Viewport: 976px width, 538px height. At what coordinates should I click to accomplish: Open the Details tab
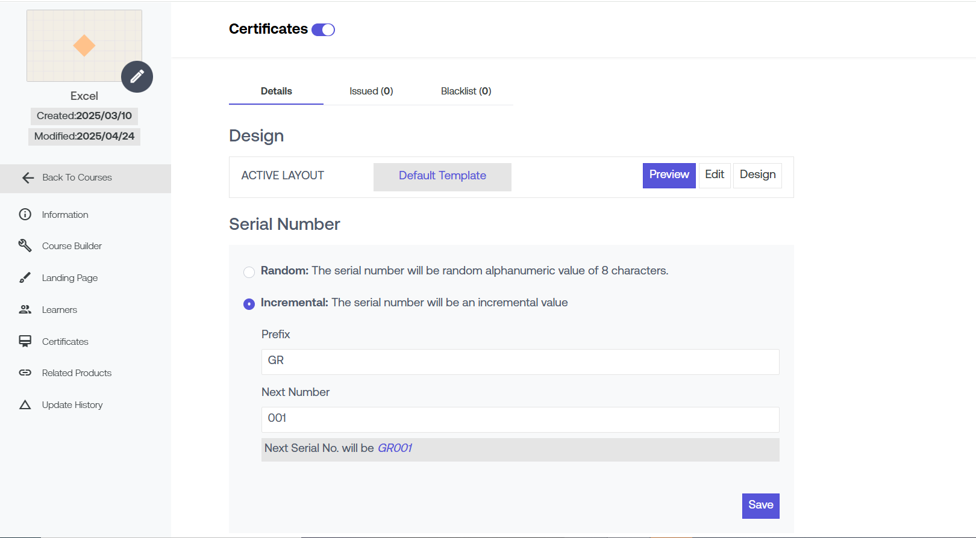point(276,91)
